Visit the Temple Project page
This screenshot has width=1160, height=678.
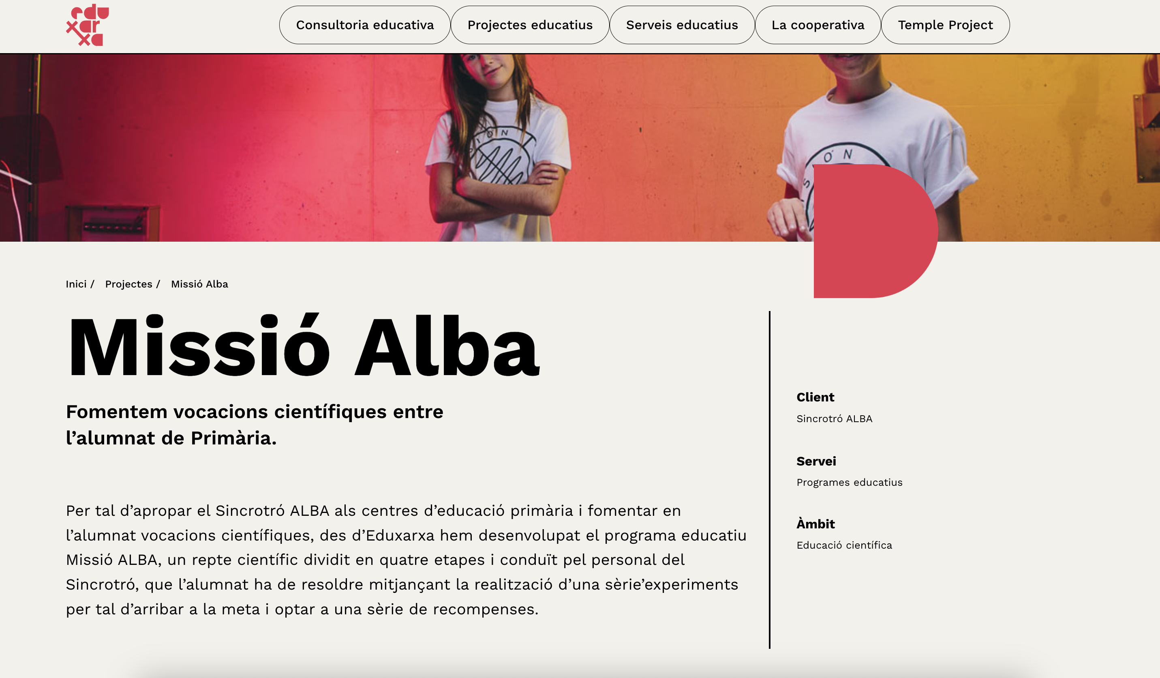(x=945, y=25)
